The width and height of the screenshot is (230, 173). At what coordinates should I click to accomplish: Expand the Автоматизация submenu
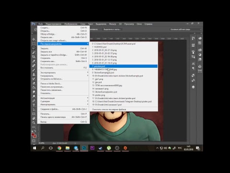[x=63, y=98]
